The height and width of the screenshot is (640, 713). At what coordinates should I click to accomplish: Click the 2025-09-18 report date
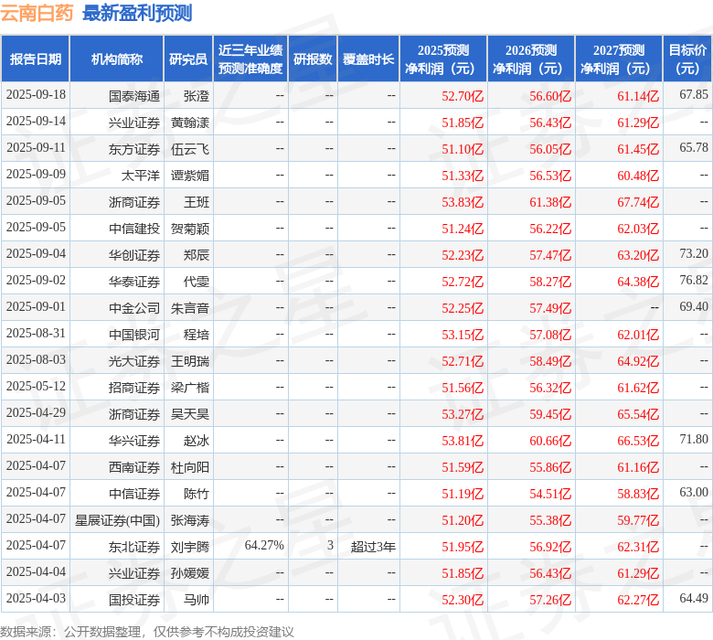click(x=36, y=94)
